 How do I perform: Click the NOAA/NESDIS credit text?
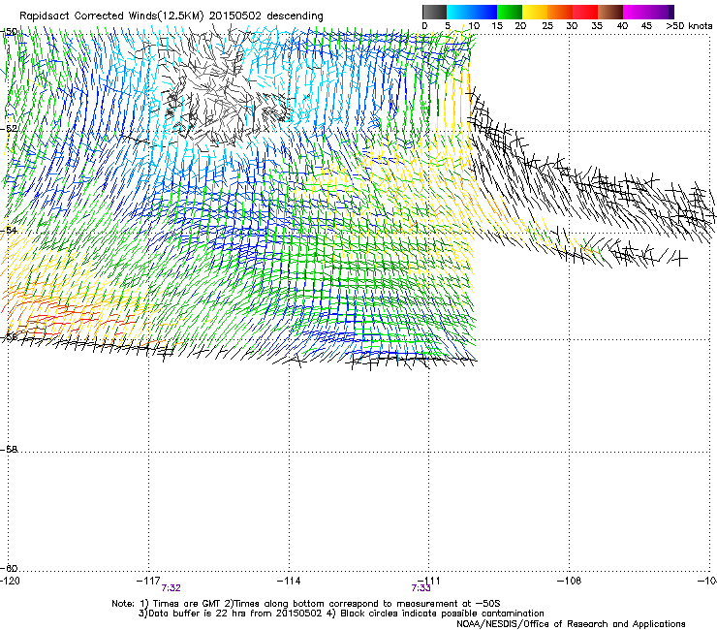(571, 624)
